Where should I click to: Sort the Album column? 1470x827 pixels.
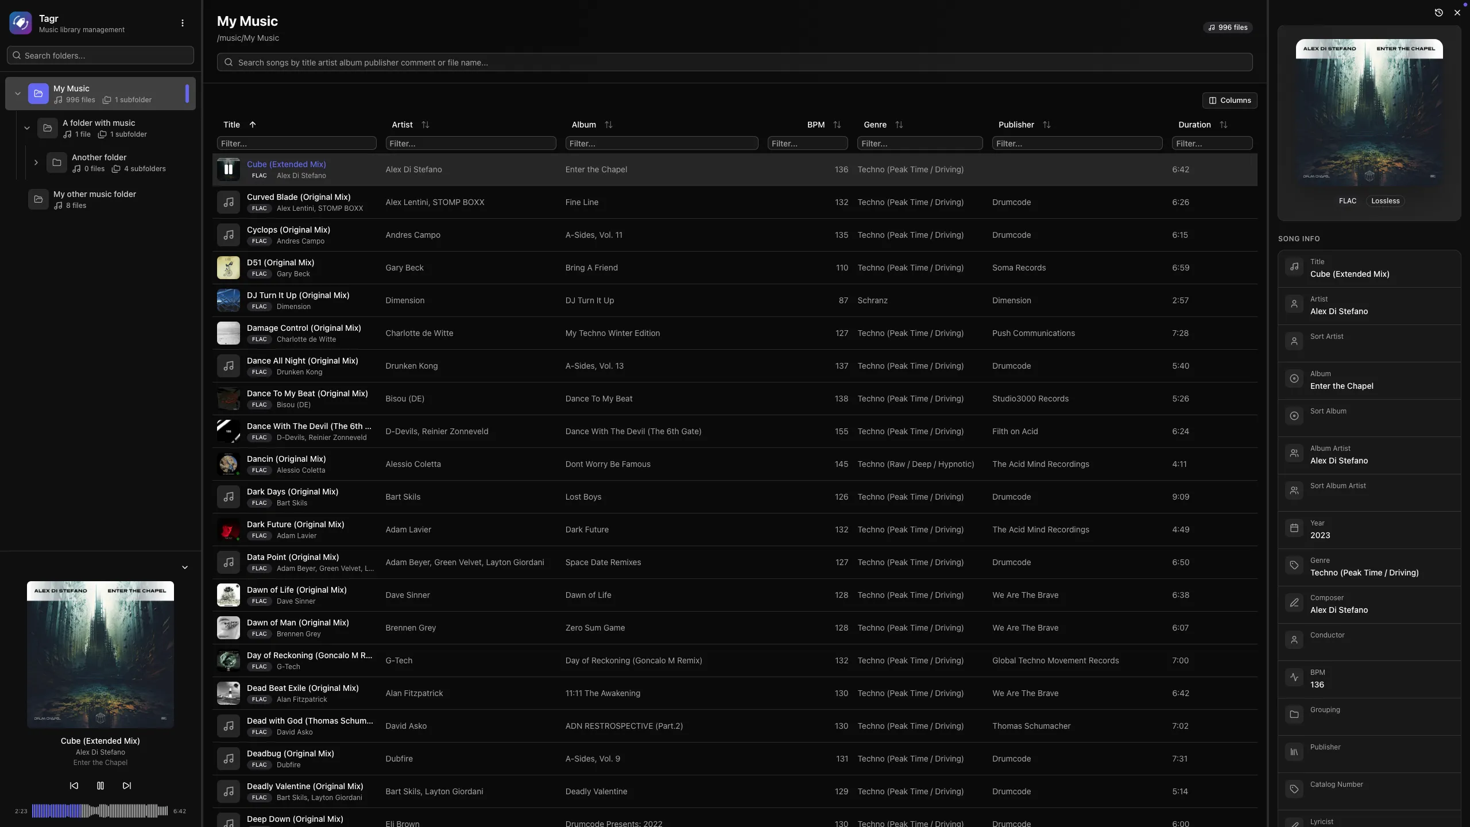tap(609, 125)
